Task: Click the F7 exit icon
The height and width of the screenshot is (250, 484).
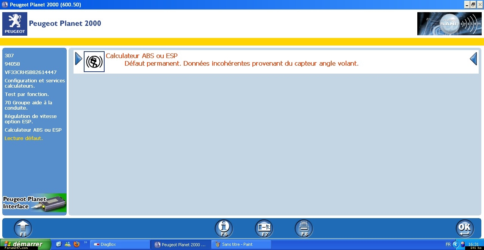Action: click(x=264, y=228)
